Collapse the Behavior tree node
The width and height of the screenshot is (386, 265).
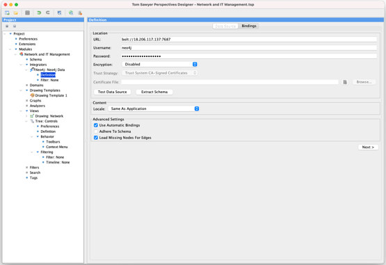(x=32, y=137)
